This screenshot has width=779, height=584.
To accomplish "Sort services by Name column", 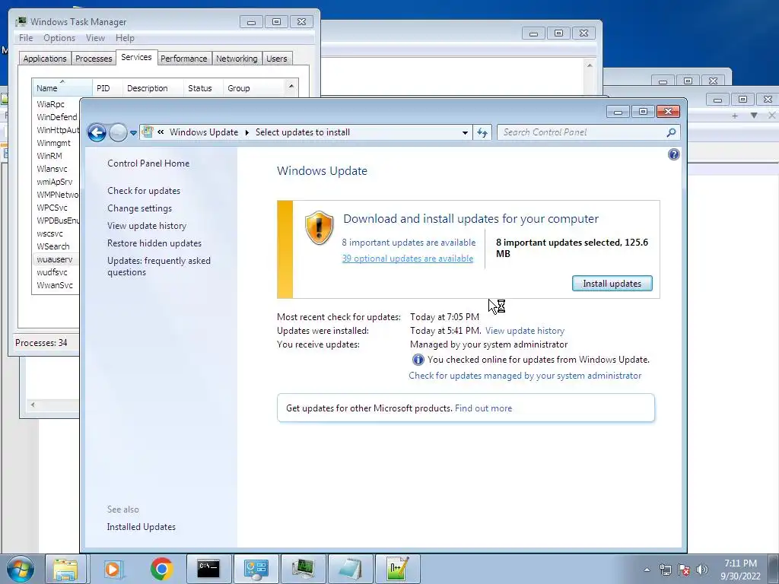I will [62, 88].
